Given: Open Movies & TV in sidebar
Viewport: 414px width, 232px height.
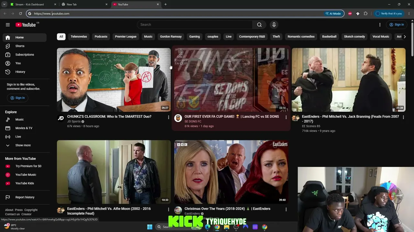Looking at the screenshot, I should coord(25,128).
